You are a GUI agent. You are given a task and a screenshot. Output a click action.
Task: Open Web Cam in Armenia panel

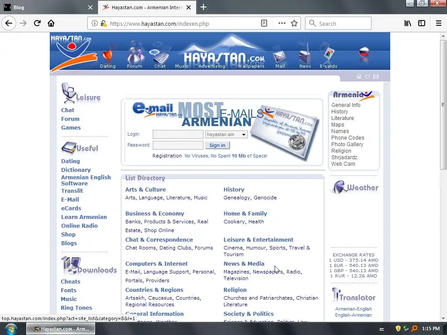[343, 164]
